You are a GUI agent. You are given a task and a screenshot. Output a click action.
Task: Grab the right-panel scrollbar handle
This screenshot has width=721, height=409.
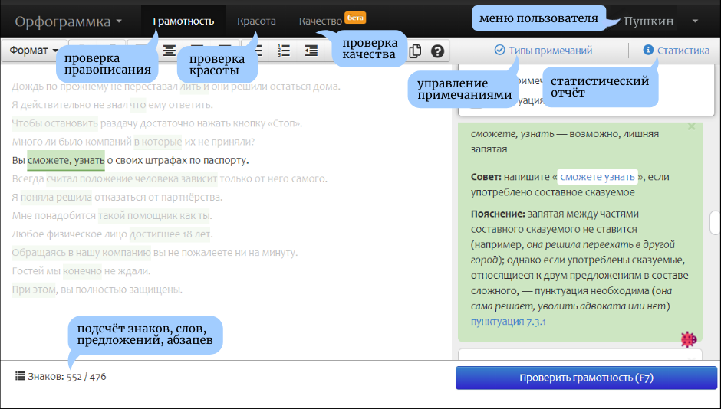[715, 223]
